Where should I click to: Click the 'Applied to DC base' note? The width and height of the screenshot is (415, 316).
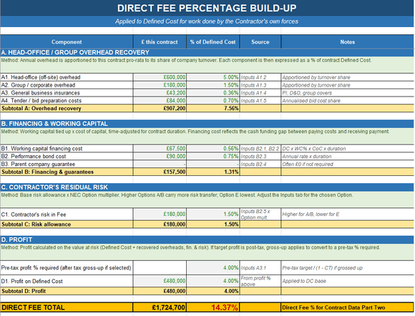[347, 281]
